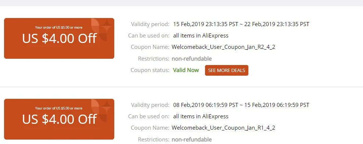Image resolution: width=363 pixels, height=144 pixels.
Task: Click the decorative emblem on the first coupon card
Action: coord(102,30)
